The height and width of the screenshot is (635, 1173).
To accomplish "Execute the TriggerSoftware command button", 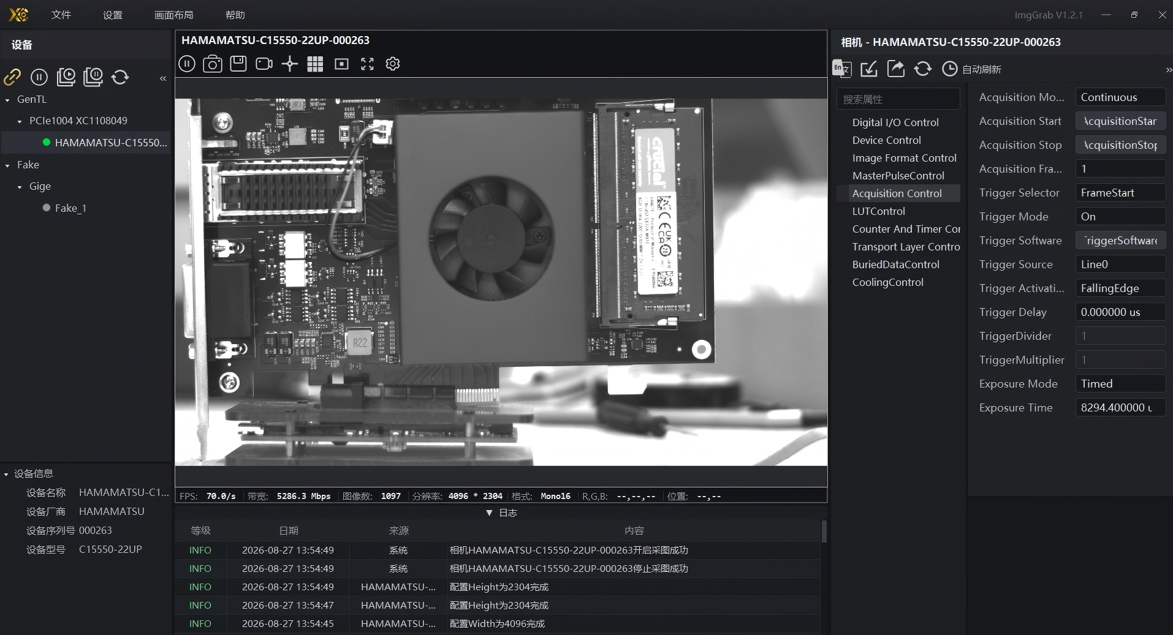I will point(1120,241).
